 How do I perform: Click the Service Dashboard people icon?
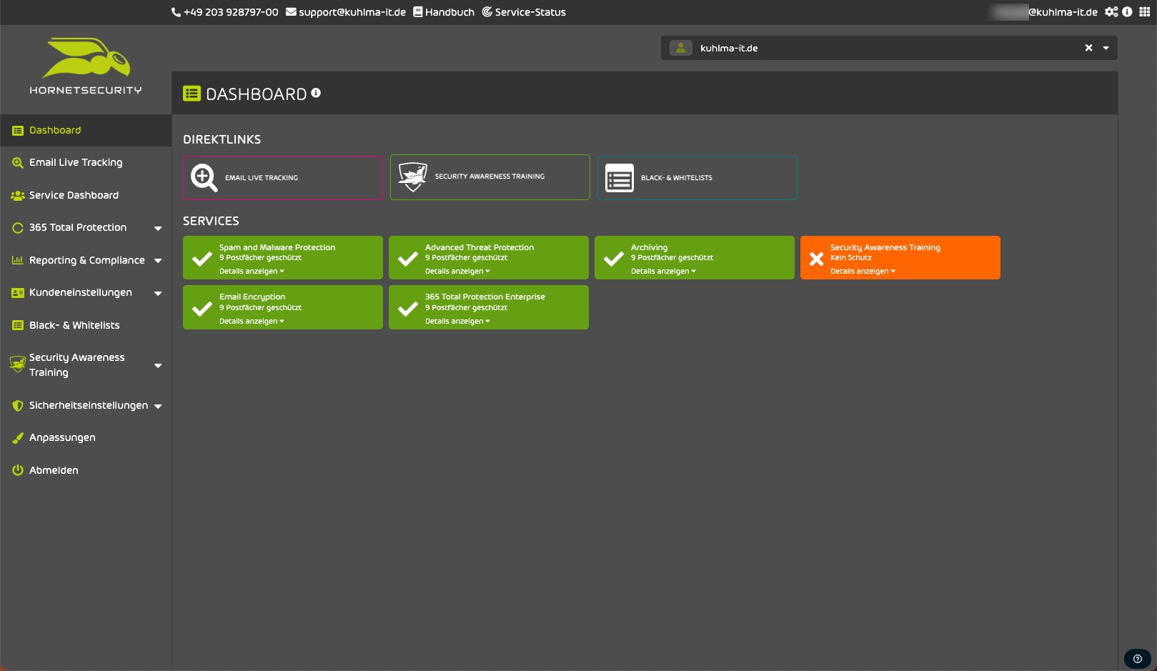tap(18, 196)
